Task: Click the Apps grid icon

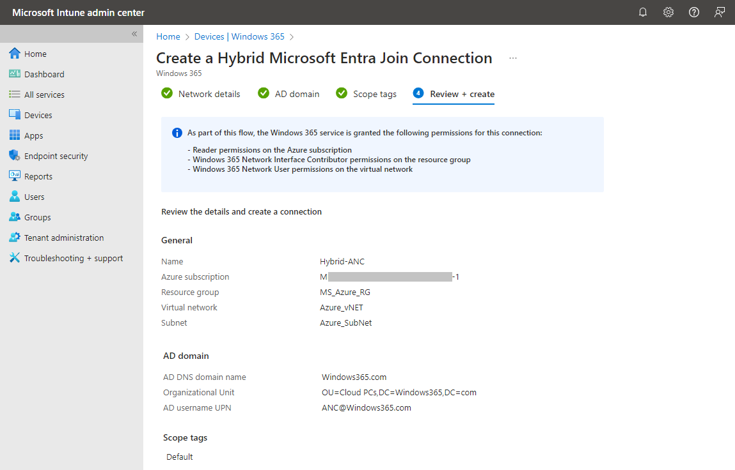Action: click(15, 135)
